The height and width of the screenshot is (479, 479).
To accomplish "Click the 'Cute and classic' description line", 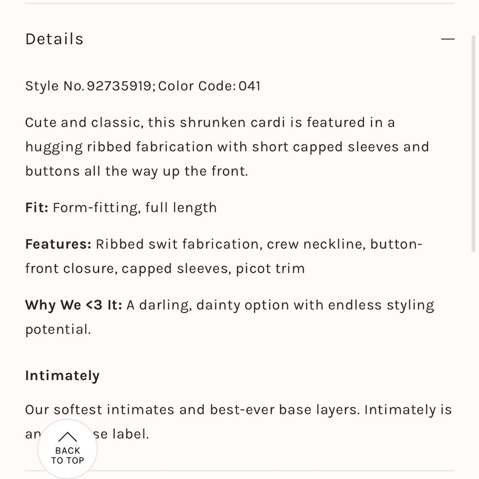I will click(x=210, y=123).
